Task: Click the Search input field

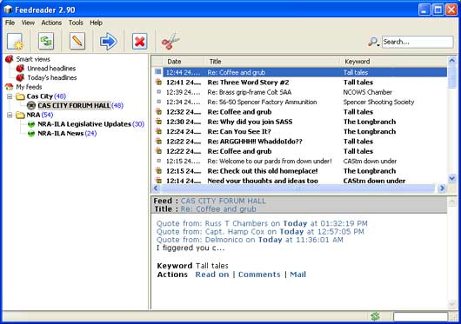Action: [x=418, y=42]
